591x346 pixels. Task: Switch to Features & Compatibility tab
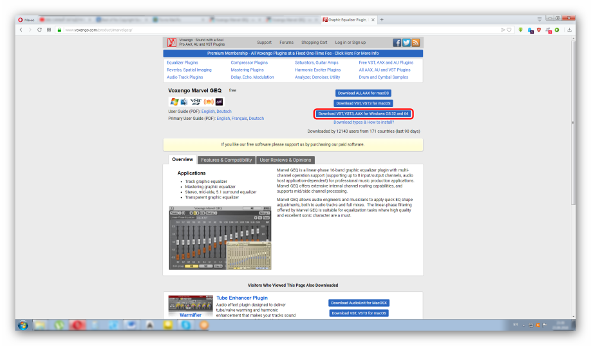tap(226, 160)
